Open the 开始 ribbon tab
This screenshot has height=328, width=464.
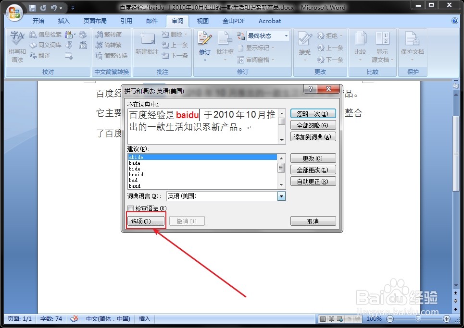click(x=38, y=21)
